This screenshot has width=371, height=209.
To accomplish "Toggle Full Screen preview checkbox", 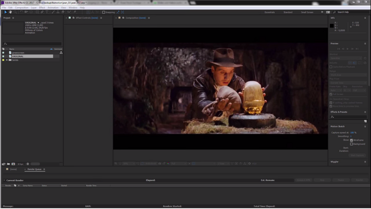I will [331, 94].
